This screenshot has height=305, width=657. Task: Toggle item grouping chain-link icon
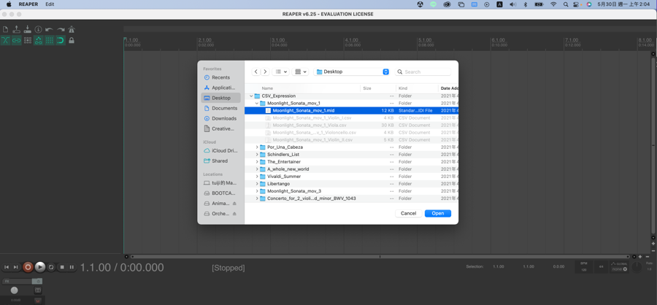click(16, 41)
